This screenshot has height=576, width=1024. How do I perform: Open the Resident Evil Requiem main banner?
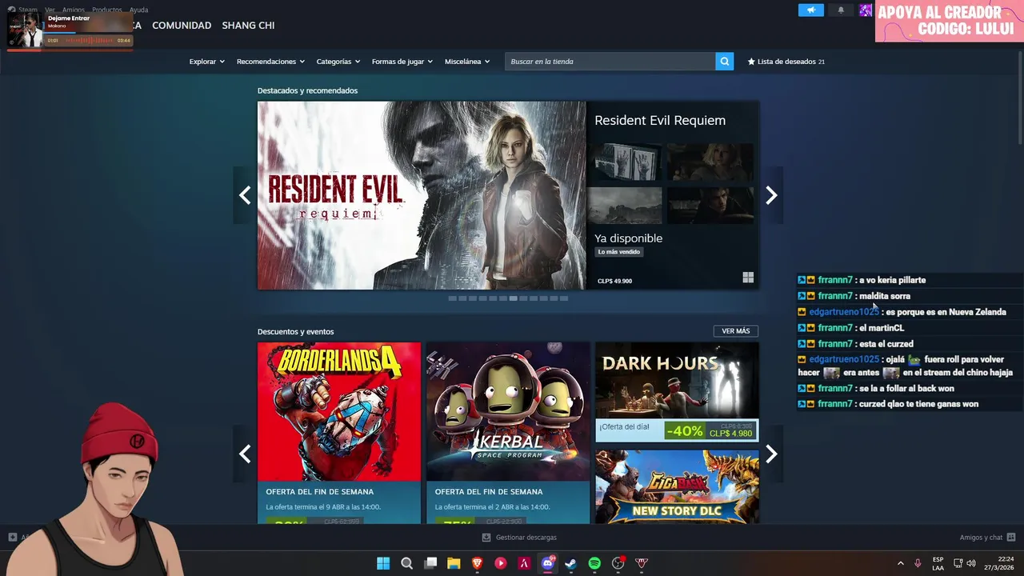tap(422, 195)
